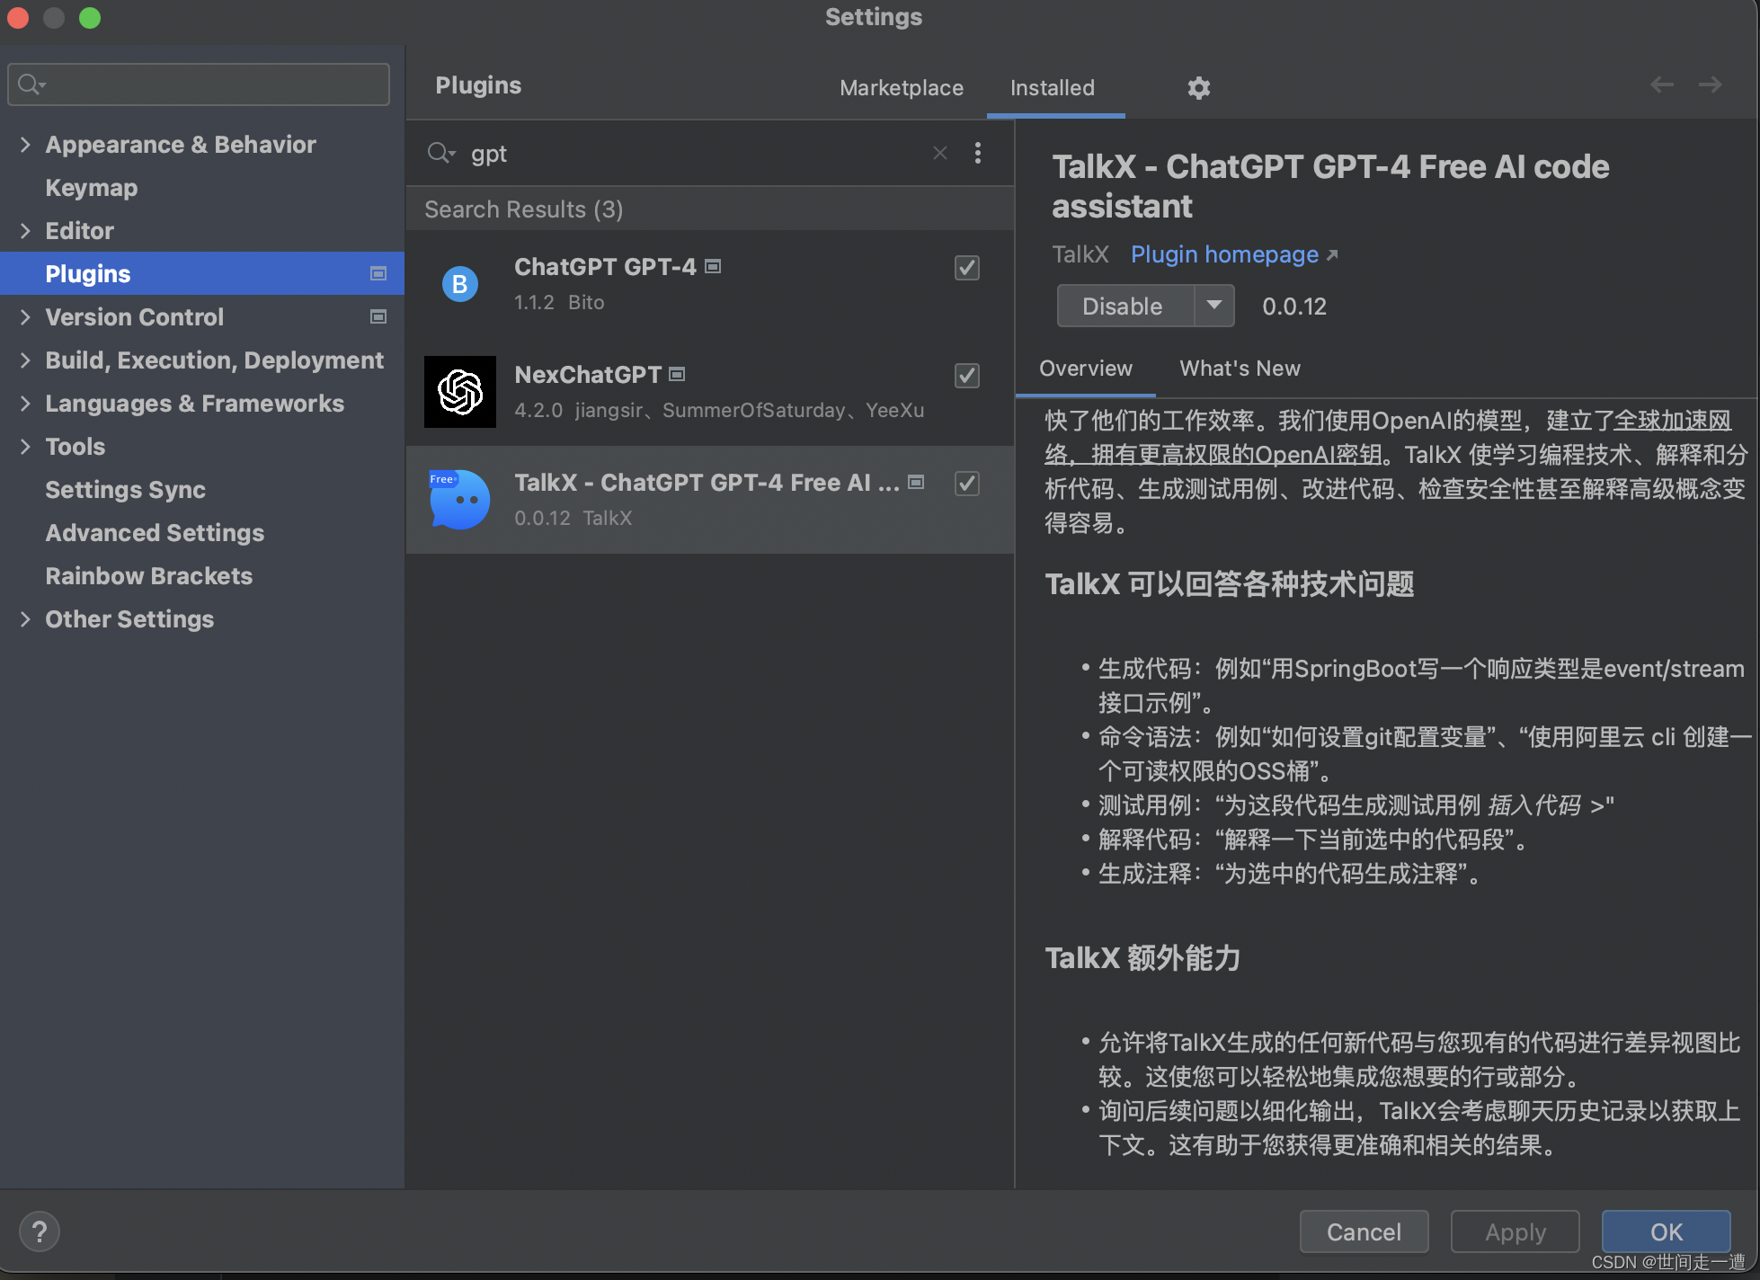This screenshot has width=1760, height=1280.
Task: Toggle the NexChatGPT plugin enabled checkbox
Action: (966, 376)
